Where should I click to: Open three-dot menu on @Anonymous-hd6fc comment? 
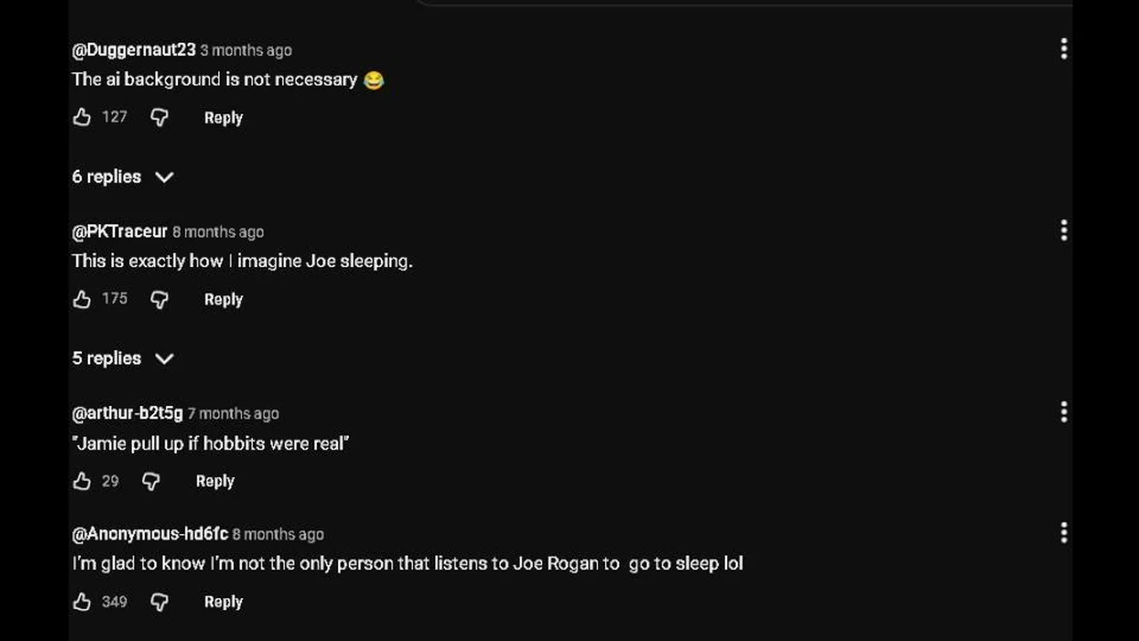point(1063,532)
